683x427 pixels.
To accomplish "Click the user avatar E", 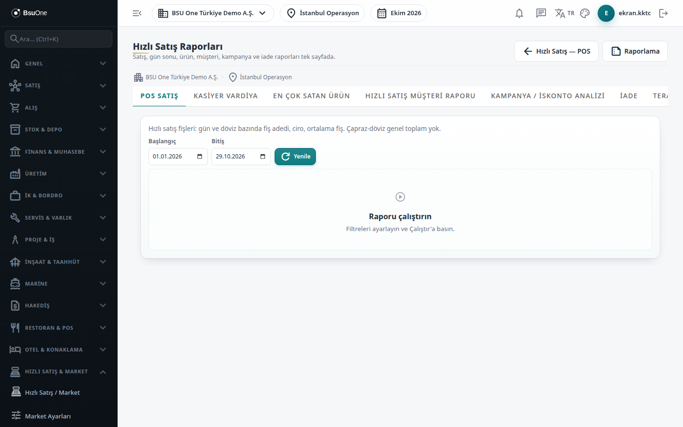I will coord(606,13).
